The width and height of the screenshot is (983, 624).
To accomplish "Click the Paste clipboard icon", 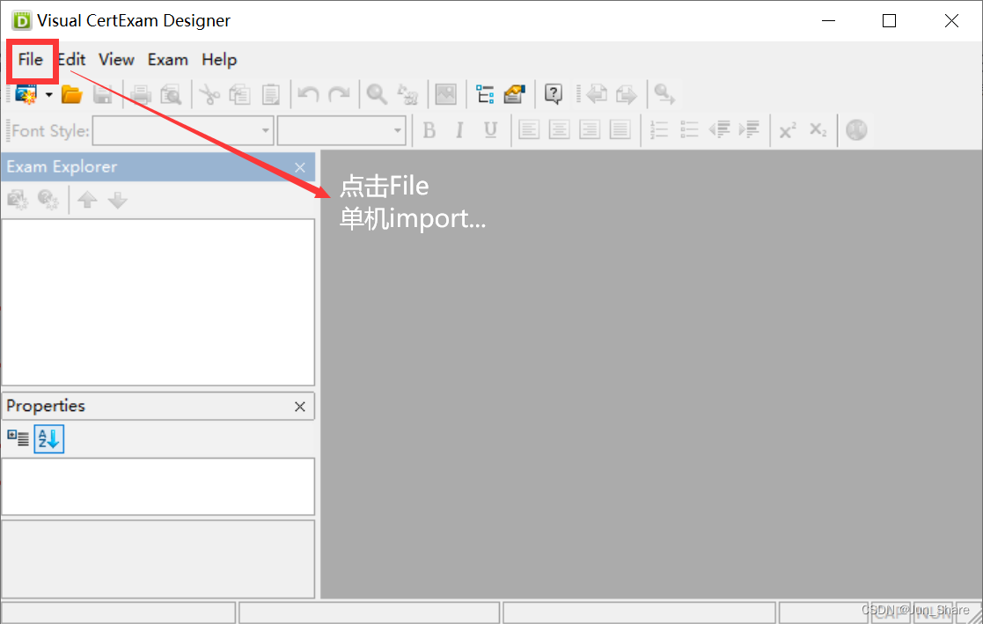I will pos(271,95).
